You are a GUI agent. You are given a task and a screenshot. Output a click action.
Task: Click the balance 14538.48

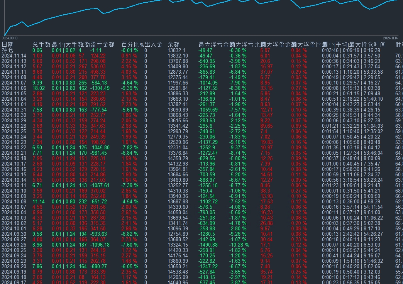[x=178, y=272]
